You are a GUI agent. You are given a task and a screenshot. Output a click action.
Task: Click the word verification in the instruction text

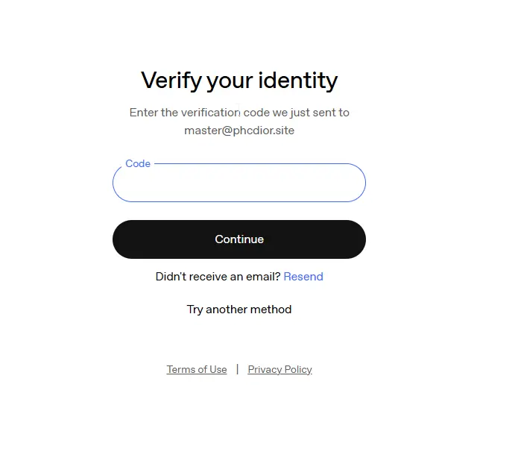pyautogui.click(x=211, y=113)
